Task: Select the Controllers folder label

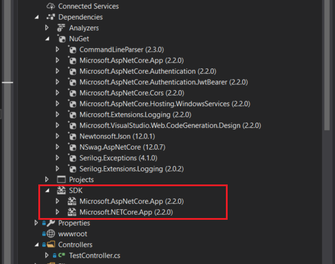Action: click(x=75, y=245)
